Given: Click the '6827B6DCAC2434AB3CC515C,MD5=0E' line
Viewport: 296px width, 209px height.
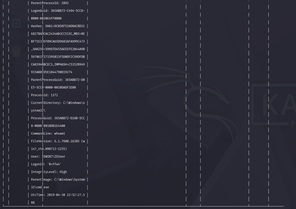Looking at the screenshot, I should tap(58, 34).
